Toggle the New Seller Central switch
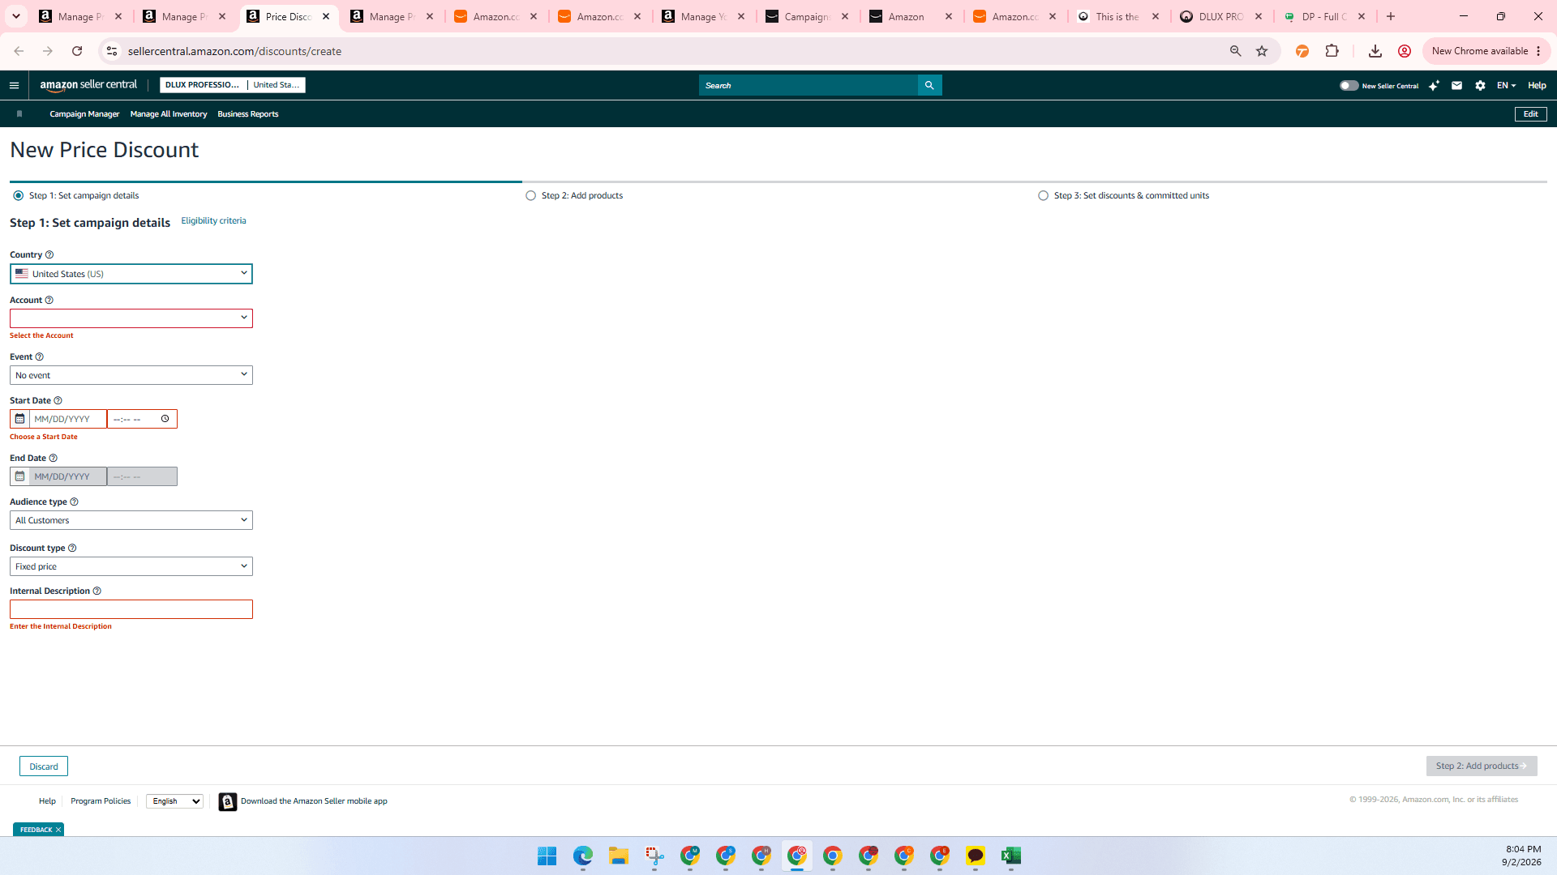Image resolution: width=1557 pixels, height=875 pixels. point(1349,85)
